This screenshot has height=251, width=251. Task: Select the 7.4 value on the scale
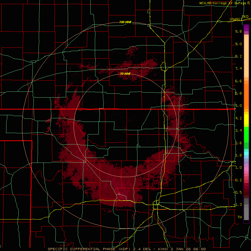(x=238, y=69)
